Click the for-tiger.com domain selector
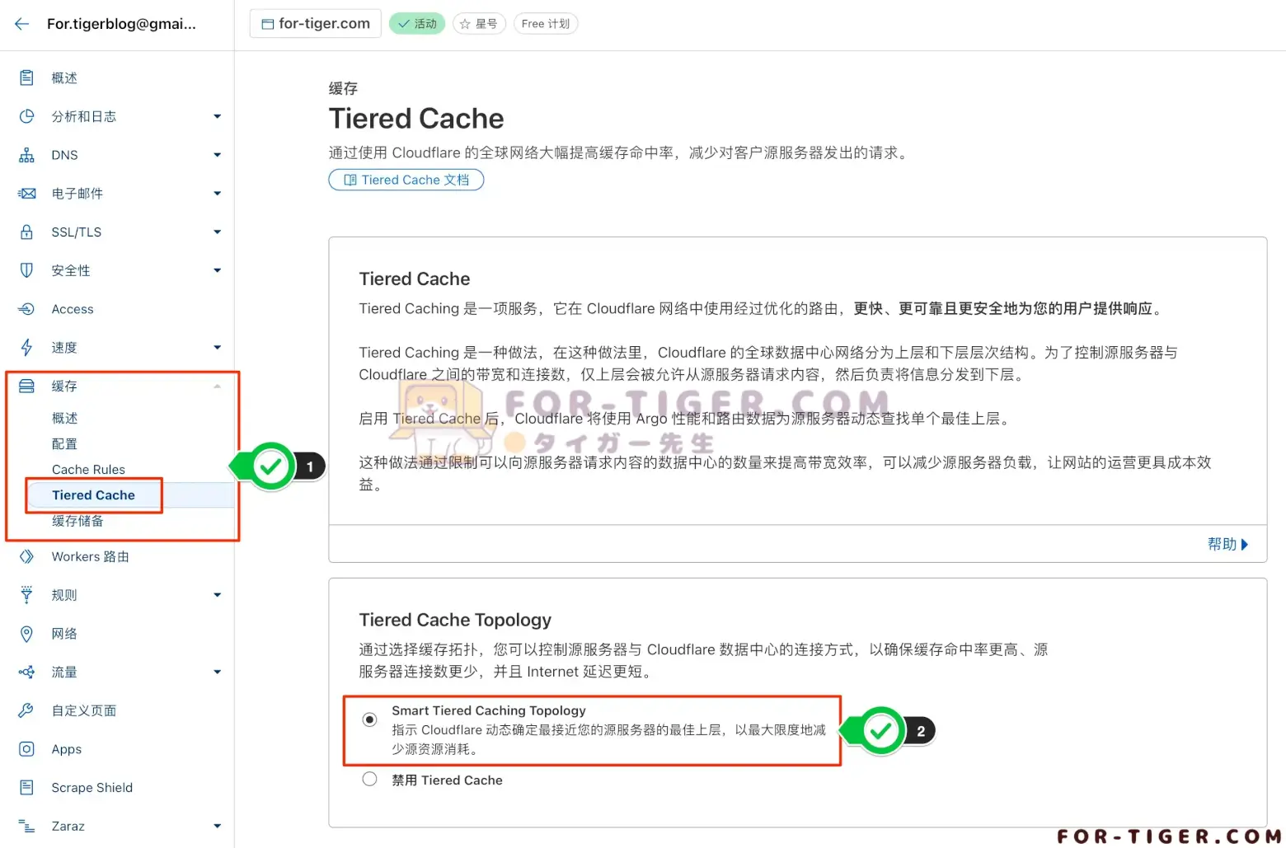The image size is (1286, 848). pyautogui.click(x=316, y=24)
